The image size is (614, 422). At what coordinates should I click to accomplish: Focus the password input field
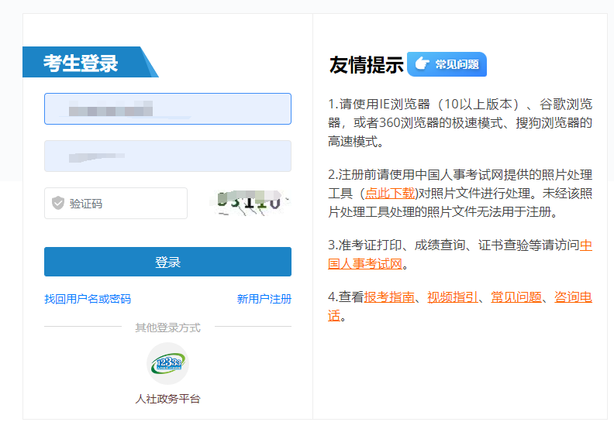167,156
